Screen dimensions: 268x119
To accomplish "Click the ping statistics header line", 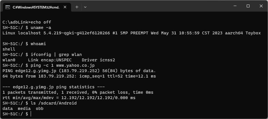I will click(x=54, y=87).
